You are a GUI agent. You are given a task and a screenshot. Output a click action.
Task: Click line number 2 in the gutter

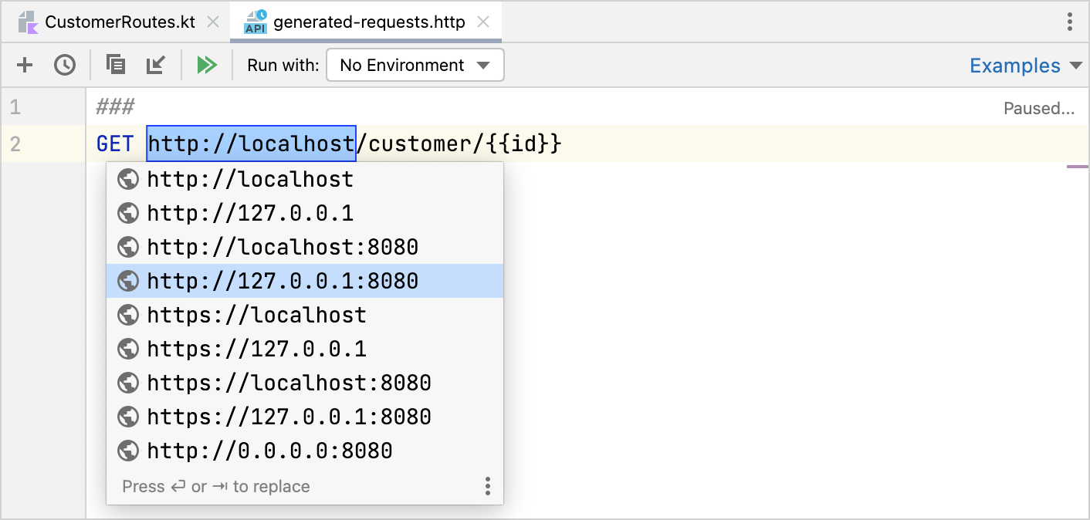coord(15,144)
